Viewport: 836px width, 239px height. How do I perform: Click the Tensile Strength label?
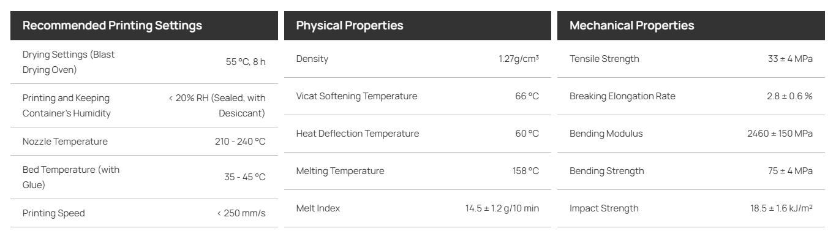604,59
